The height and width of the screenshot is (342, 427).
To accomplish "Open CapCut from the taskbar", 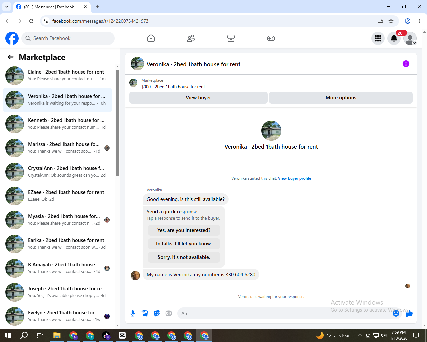I will click(122, 335).
